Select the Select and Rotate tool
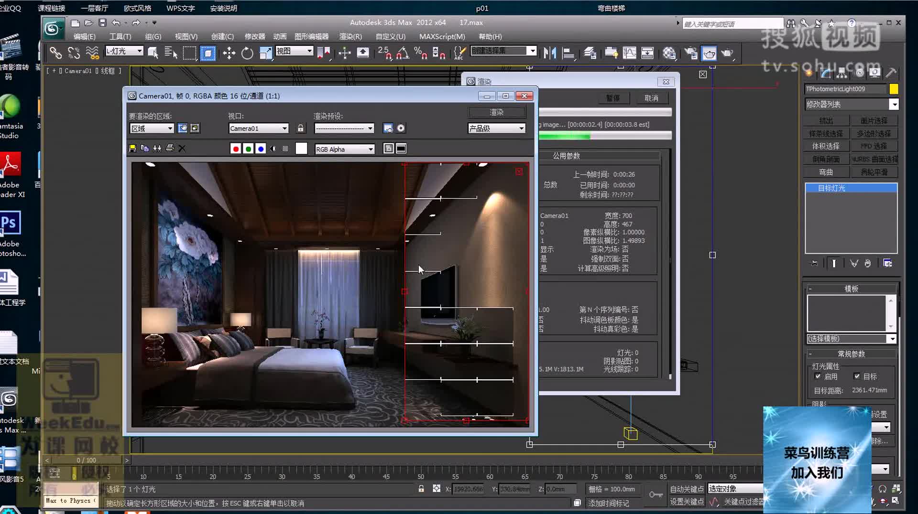This screenshot has height=514, width=918. pyautogui.click(x=247, y=53)
